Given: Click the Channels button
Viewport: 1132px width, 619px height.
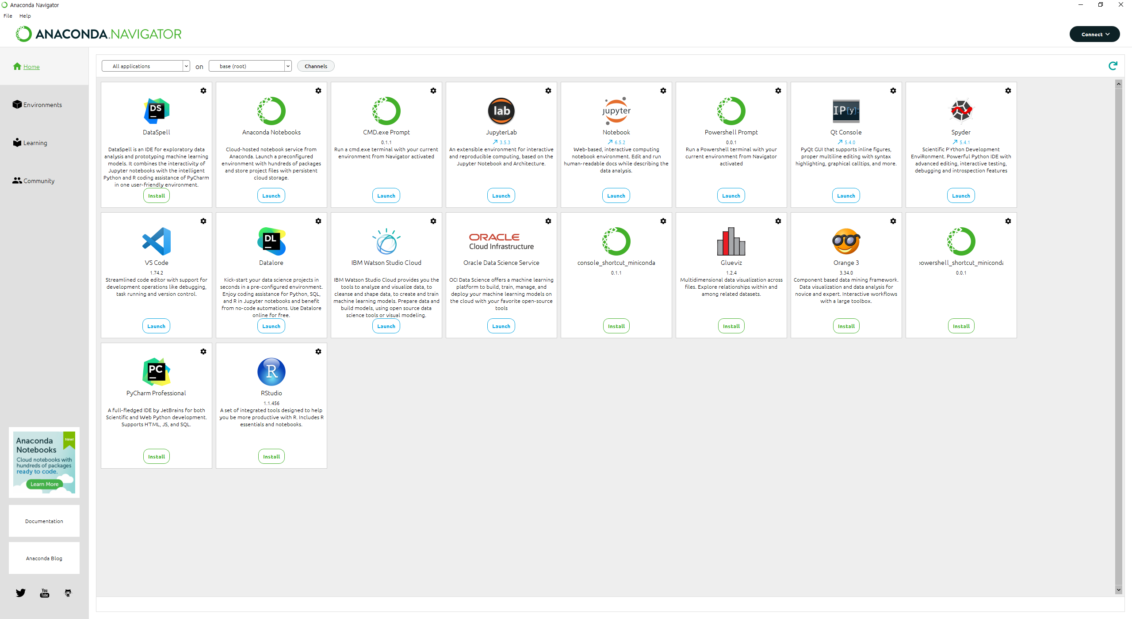Looking at the screenshot, I should click(x=316, y=66).
